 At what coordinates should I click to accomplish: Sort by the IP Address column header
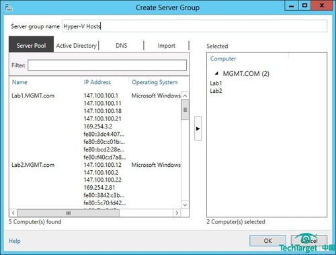point(97,82)
